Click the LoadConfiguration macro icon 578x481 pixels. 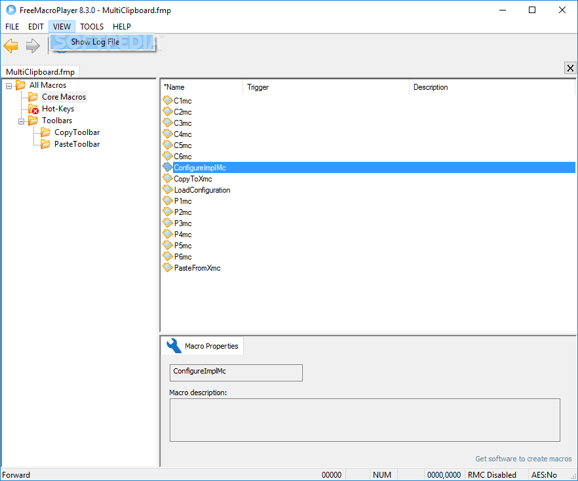point(168,189)
